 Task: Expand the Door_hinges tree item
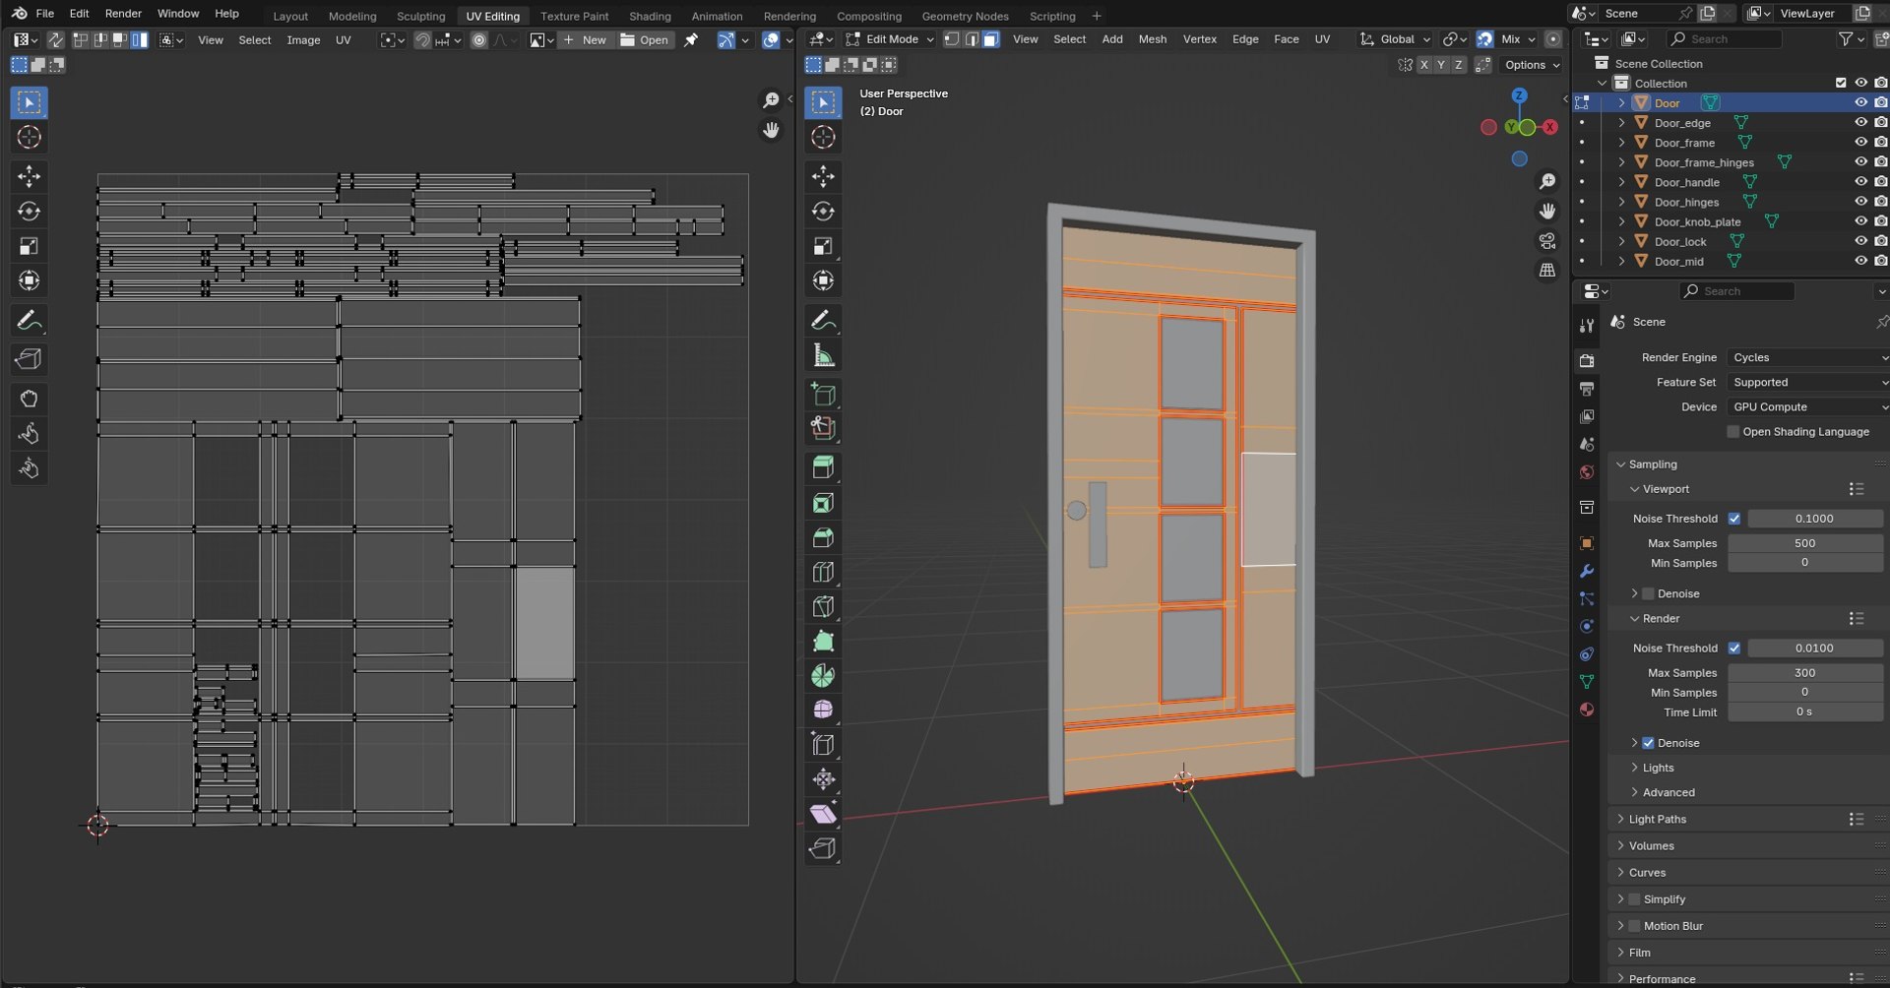tap(1621, 202)
